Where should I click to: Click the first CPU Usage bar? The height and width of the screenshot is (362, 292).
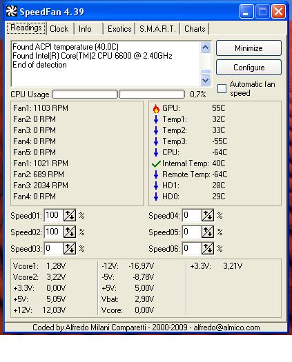(x=85, y=94)
